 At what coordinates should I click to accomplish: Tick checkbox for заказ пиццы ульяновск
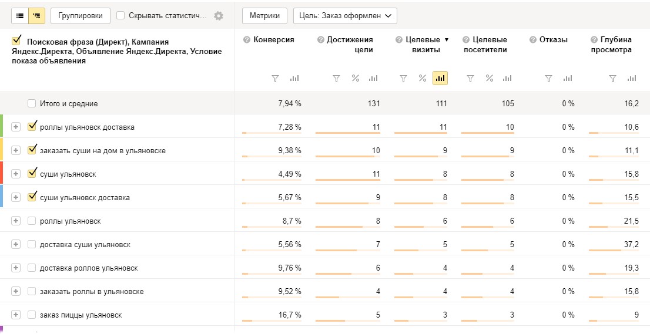click(x=32, y=315)
